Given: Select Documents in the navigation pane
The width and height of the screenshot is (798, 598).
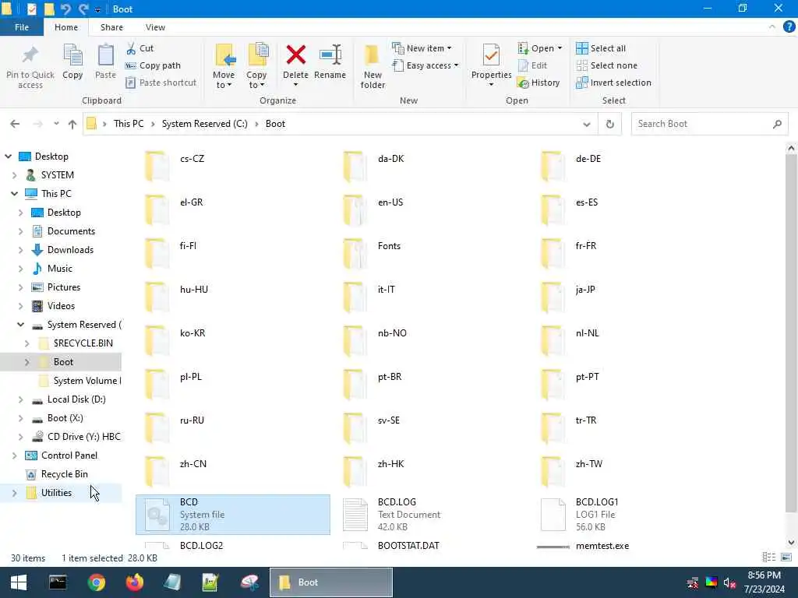Looking at the screenshot, I should click(71, 231).
